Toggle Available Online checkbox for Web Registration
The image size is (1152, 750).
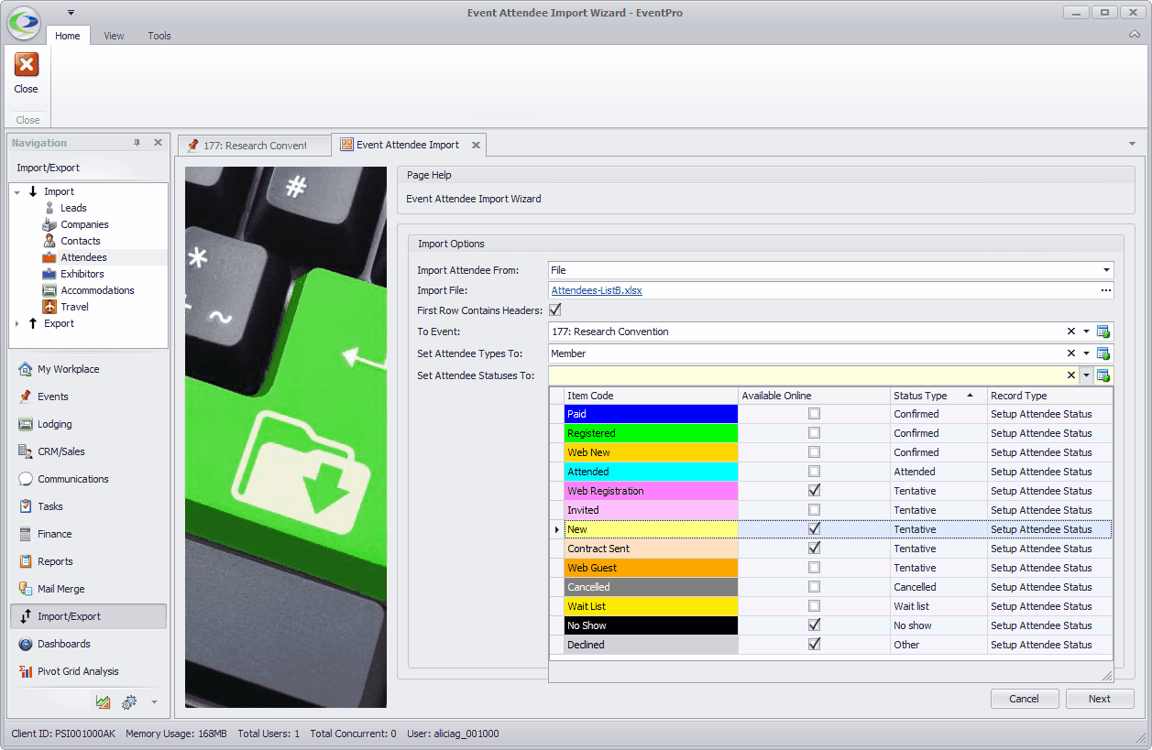pyautogui.click(x=814, y=491)
